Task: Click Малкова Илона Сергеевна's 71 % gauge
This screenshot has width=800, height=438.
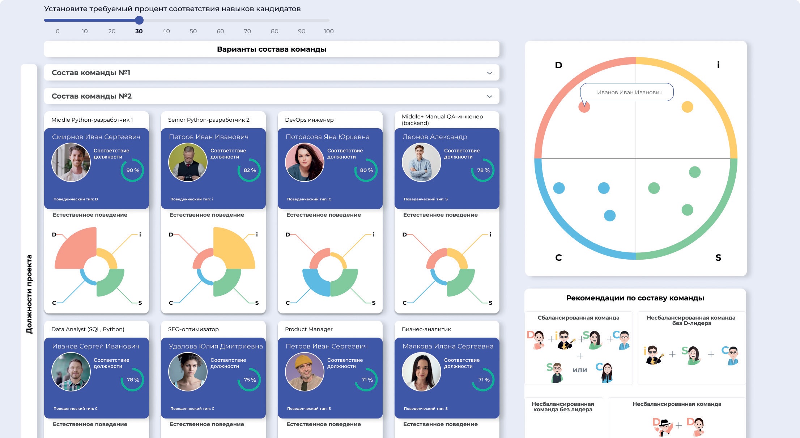Action: point(483,380)
